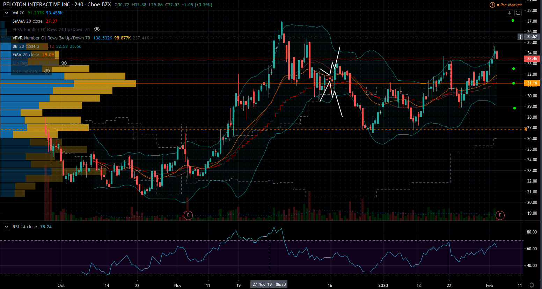
Task: Click the orange 31.16 price level label
Action: click(532, 83)
